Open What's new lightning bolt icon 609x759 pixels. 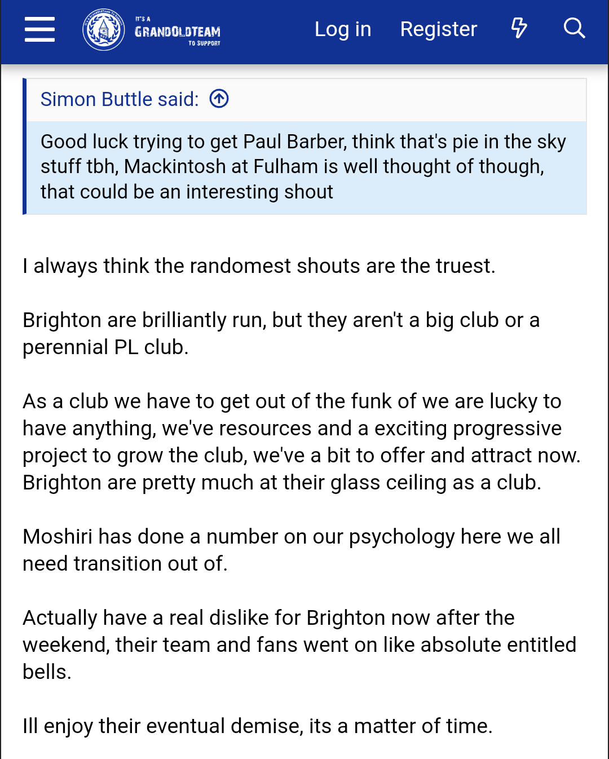coord(519,28)
